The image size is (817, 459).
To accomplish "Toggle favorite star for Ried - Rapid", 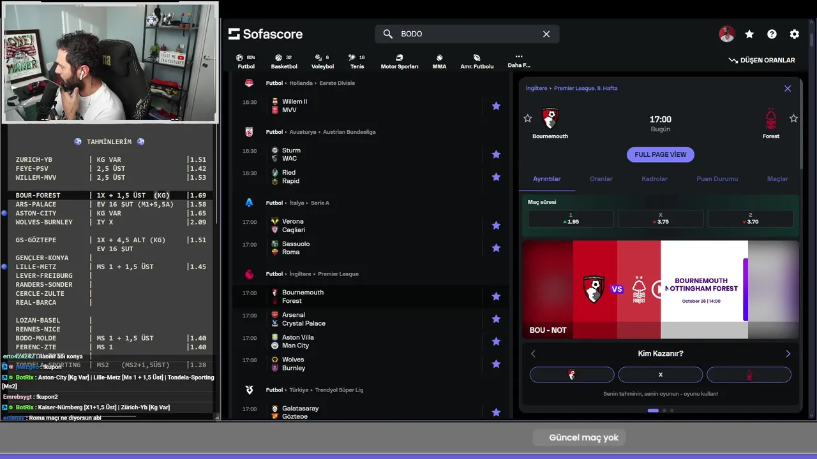I will click(496, 177).
